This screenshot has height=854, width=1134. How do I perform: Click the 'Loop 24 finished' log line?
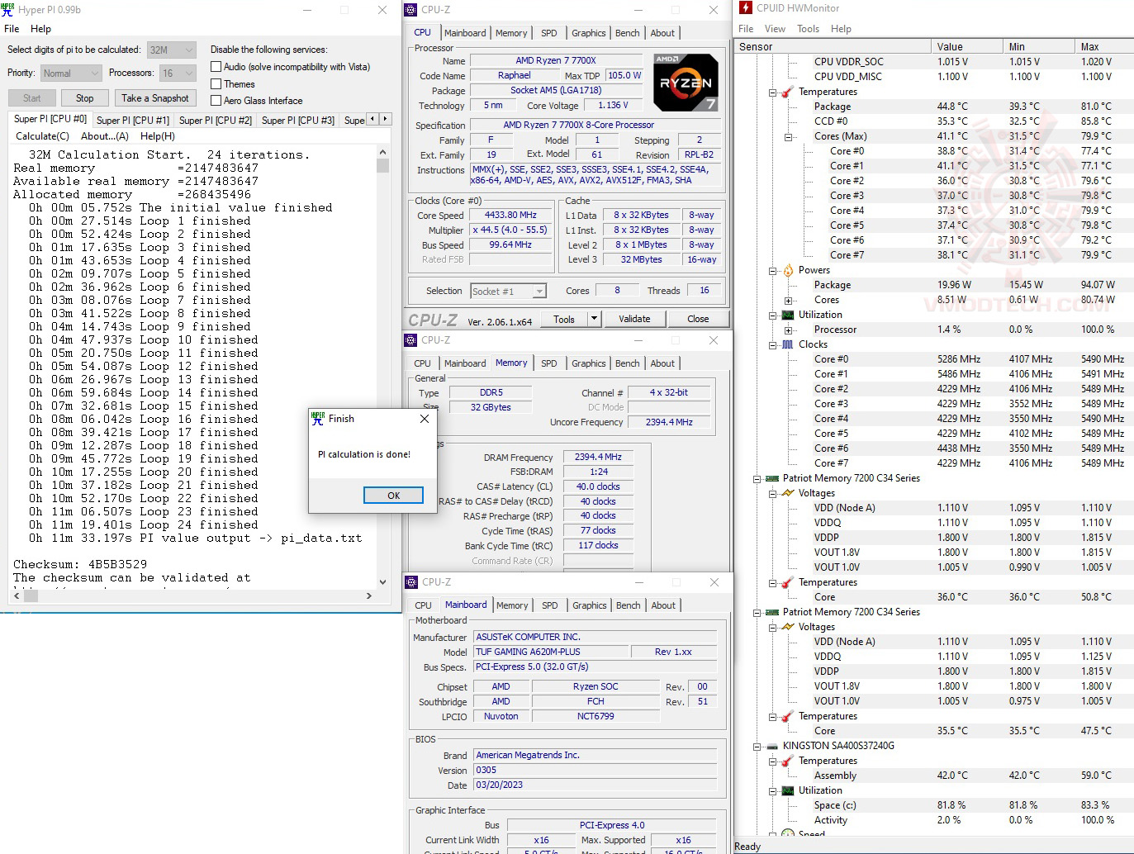(144, 525)
